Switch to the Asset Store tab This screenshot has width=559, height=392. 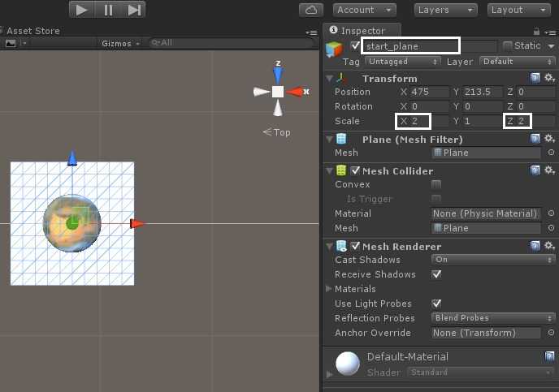coord(32,31)
